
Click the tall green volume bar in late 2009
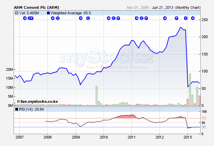(x=96, y=96)
